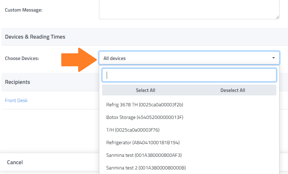Click the Cancel button
Viewport: 288px width, 174px height.
(15, 162)
